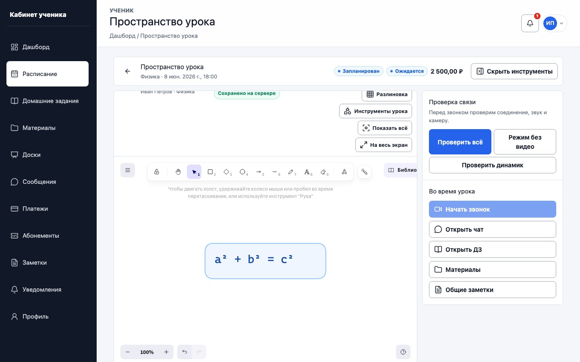Viewport: 580px width, 362px height.
Task: Click the blue Проверить всё button
Action: [x=460, y=142]
